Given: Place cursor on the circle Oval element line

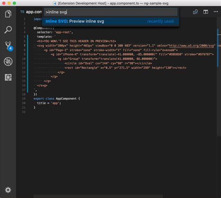Looking at the screenshot, I should click(x=108, y=63).
